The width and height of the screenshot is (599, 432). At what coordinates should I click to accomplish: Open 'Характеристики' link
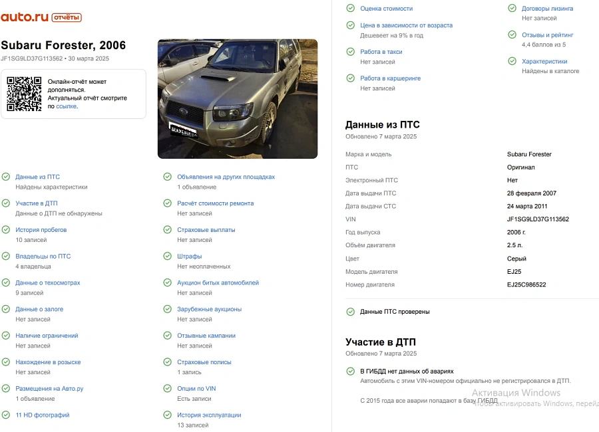[x=544, y=61]
